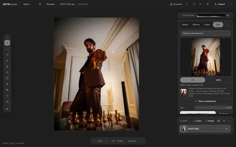Viewport: 236px width, 147px height.
Task: Click the DSCF7061 layer blend dash icon
Action: tap(221, 129)
